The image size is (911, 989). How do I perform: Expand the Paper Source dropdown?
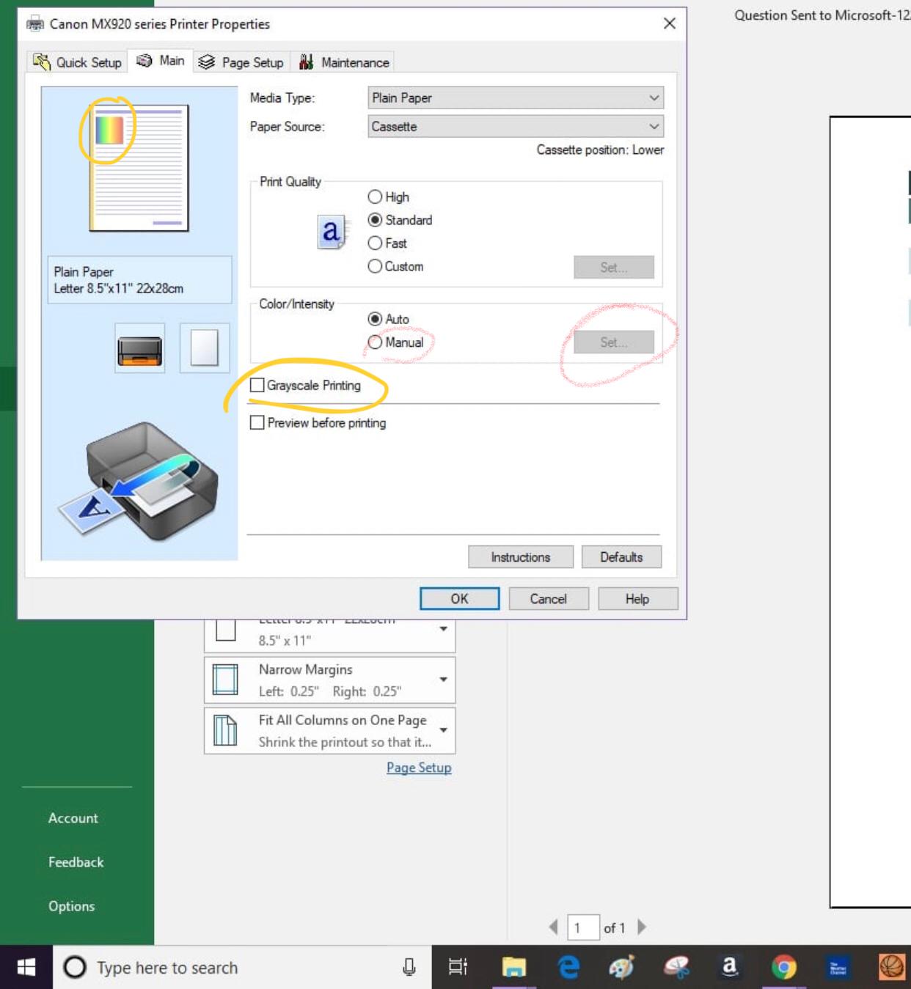516,127
